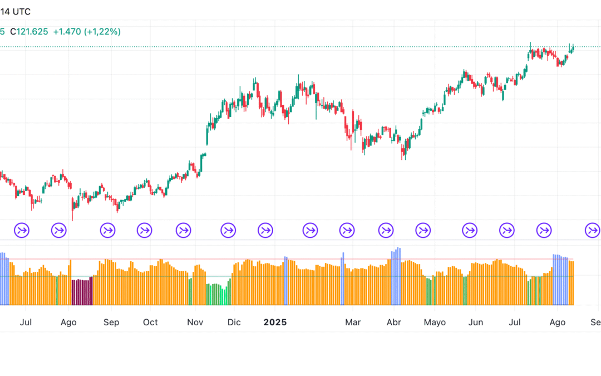Open the rollover marker nearest the Mayo label
The height and width of the screenshot is (376, 601).
423,229
